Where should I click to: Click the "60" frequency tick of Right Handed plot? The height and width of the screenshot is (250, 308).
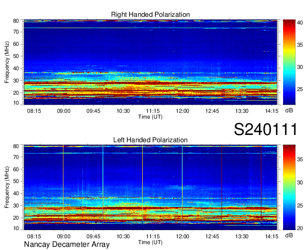tap(16, 44)
